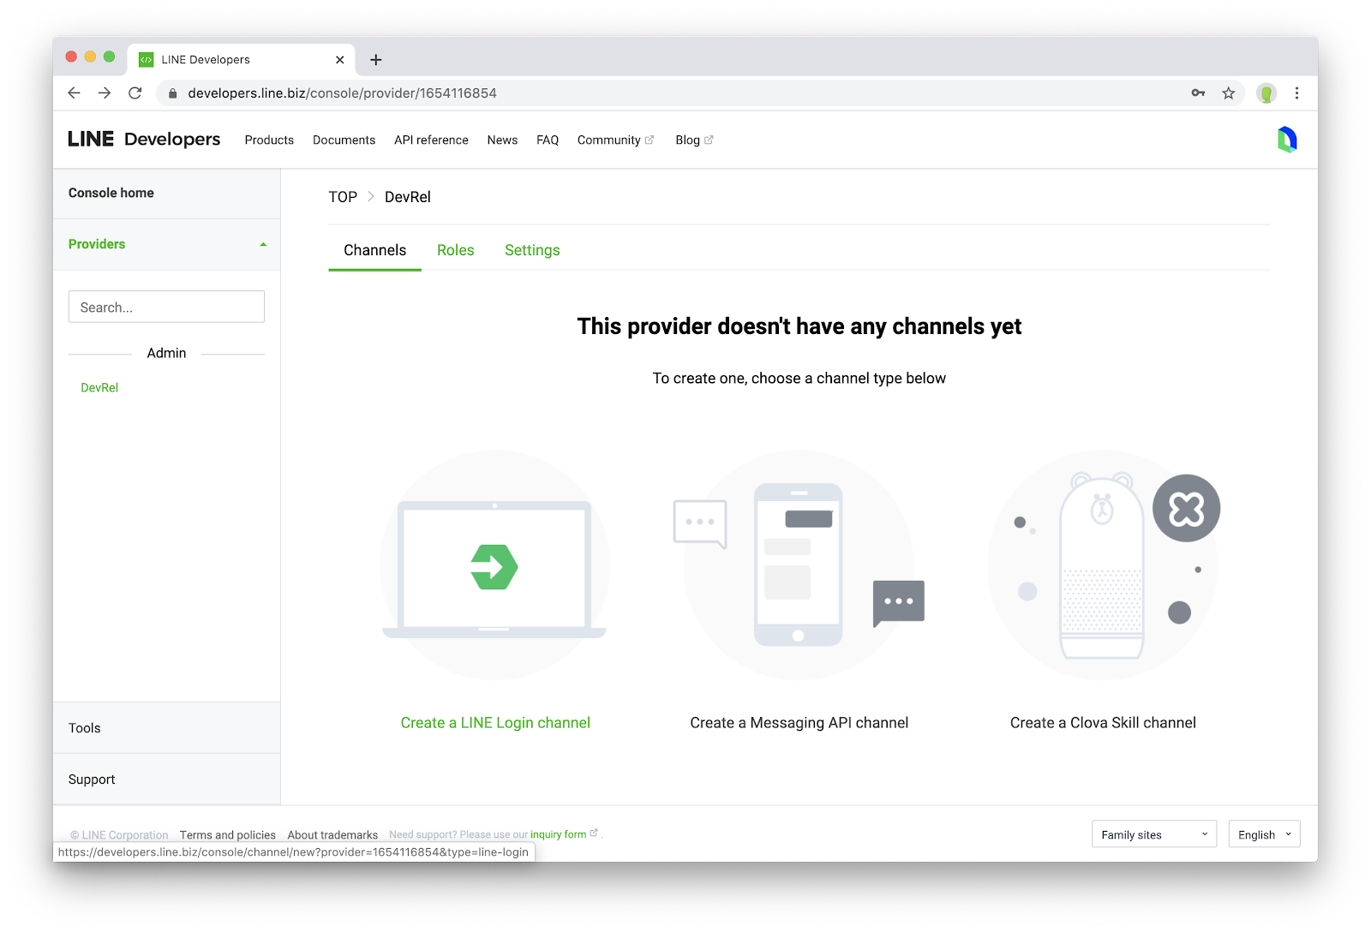Viewport: 1371px width, 932px height.
Task: Bookmark this page with the star icon
Action: coord(1229,93)
